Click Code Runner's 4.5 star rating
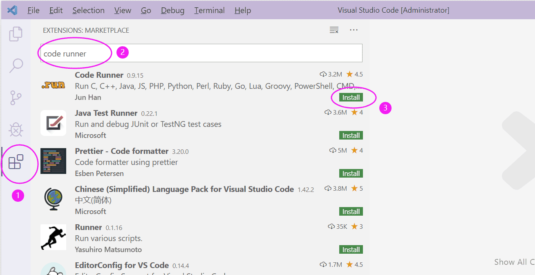Viewport: 535px width, 275px height. coord(354,74)
